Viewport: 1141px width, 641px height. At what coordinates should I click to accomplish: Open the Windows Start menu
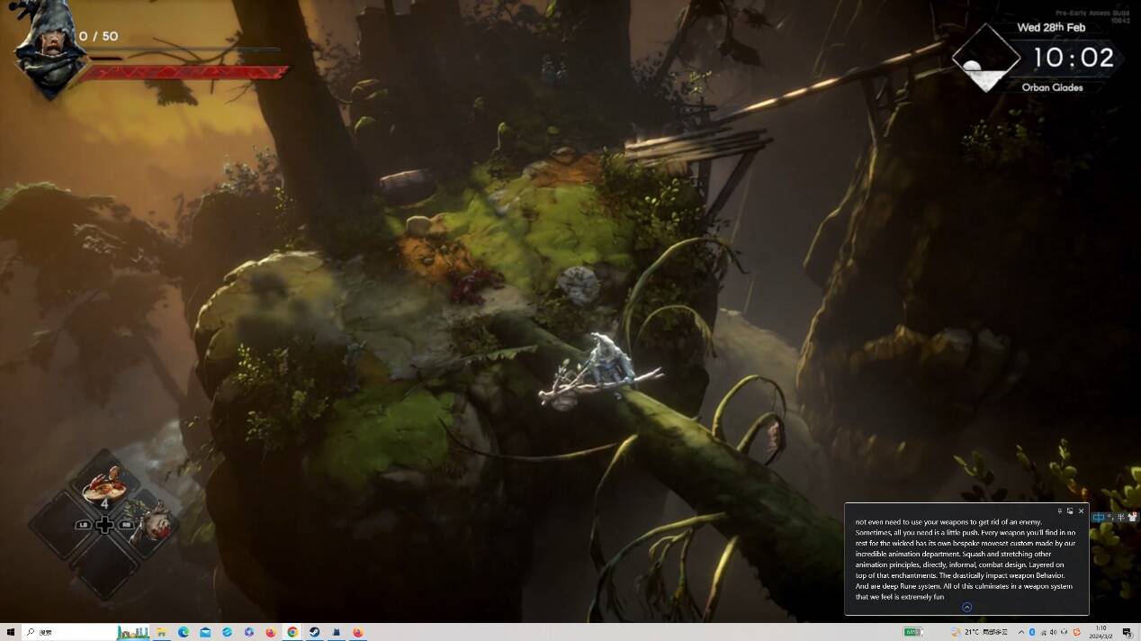(x=11, y=632)
